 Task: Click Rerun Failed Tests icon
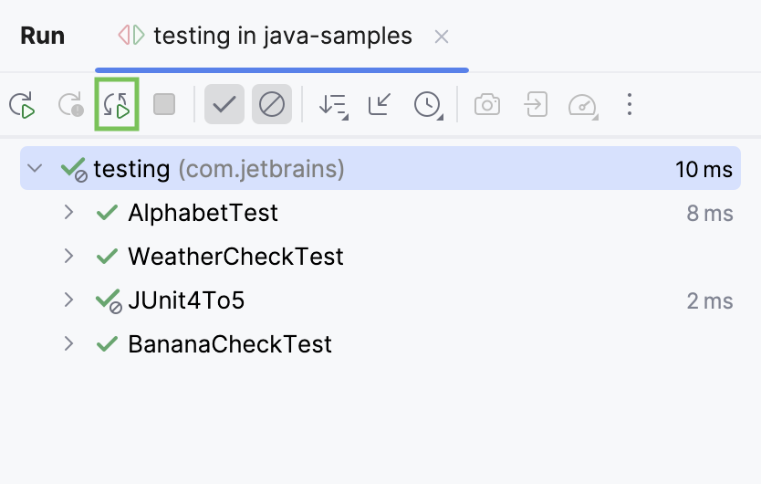70,104
